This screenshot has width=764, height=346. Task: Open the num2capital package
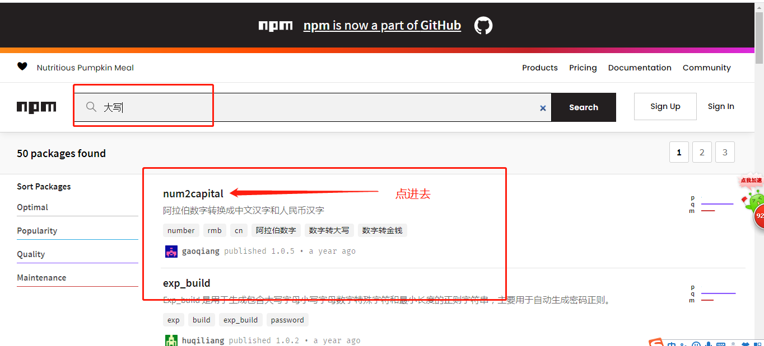point(193,193)
